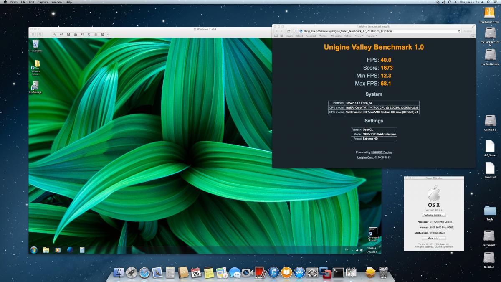
Task: Open Apple bookmark in Safari bar
Action: [289, 36]
